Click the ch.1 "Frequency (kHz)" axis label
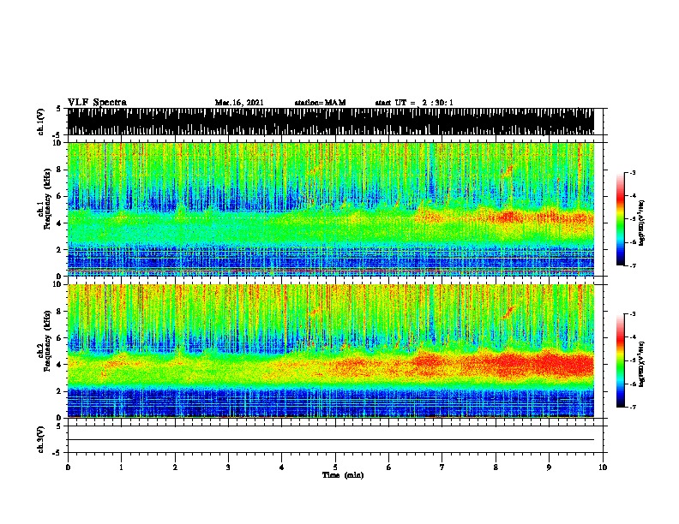This screenshot has height=524, width=679. (x=47, y=200)
